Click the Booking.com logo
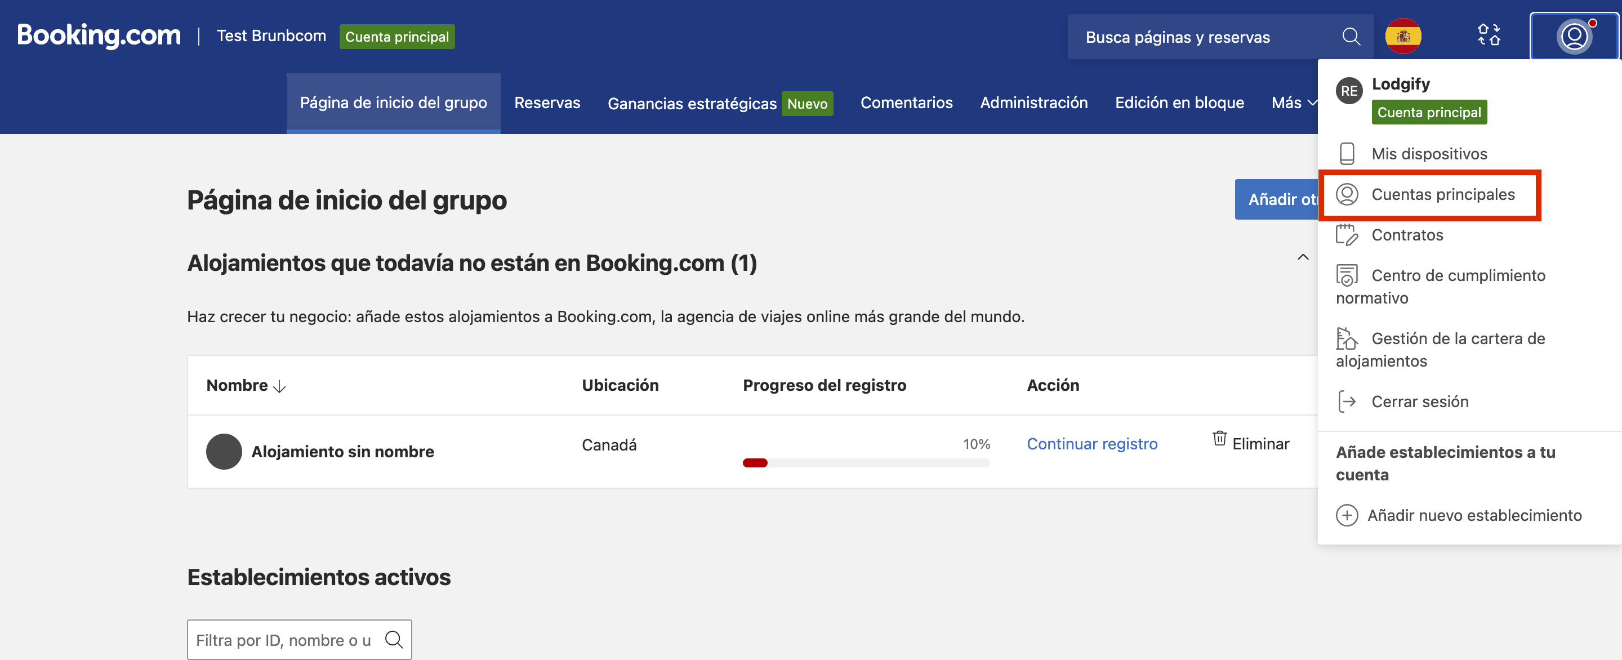This screenshot has height=660, width=1622. click(x=99, y=35)
